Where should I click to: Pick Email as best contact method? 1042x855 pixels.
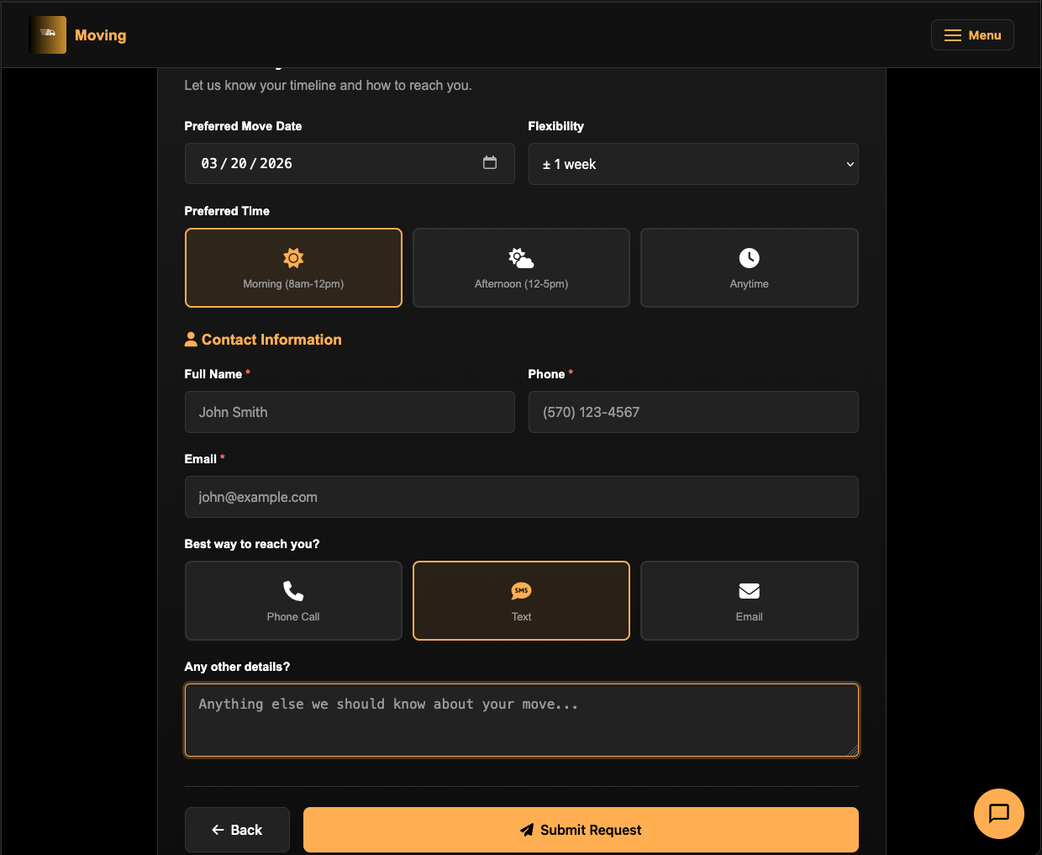[x=749, y=600]
